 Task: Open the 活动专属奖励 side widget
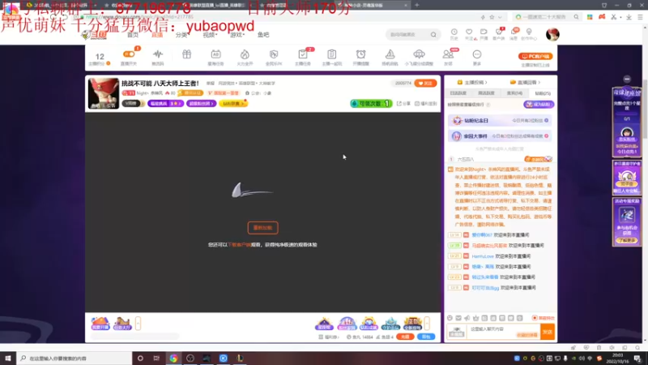coord(627,221)
